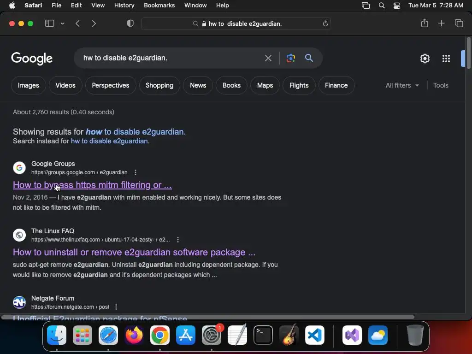Open GarageBand from the Dock
The height and width of the screenshot is (354, 472).
click(x=289, y=335)
